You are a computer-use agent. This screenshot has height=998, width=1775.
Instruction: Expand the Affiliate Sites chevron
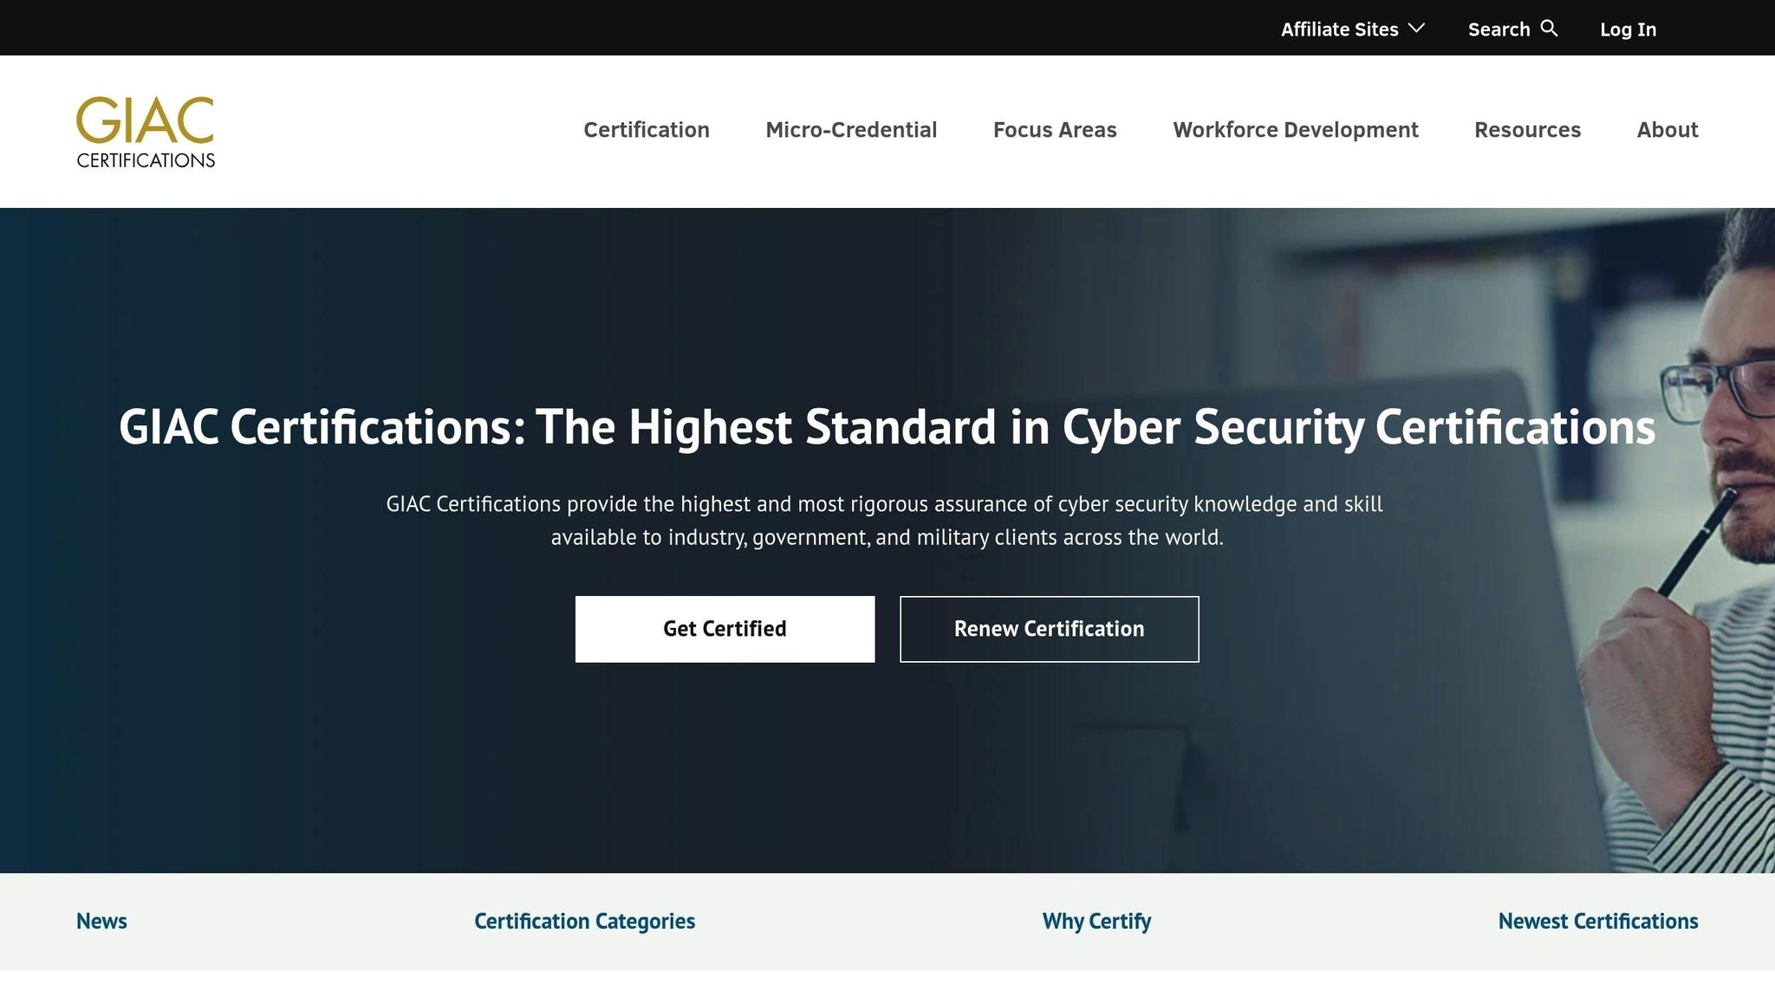tap(1417, 29)
